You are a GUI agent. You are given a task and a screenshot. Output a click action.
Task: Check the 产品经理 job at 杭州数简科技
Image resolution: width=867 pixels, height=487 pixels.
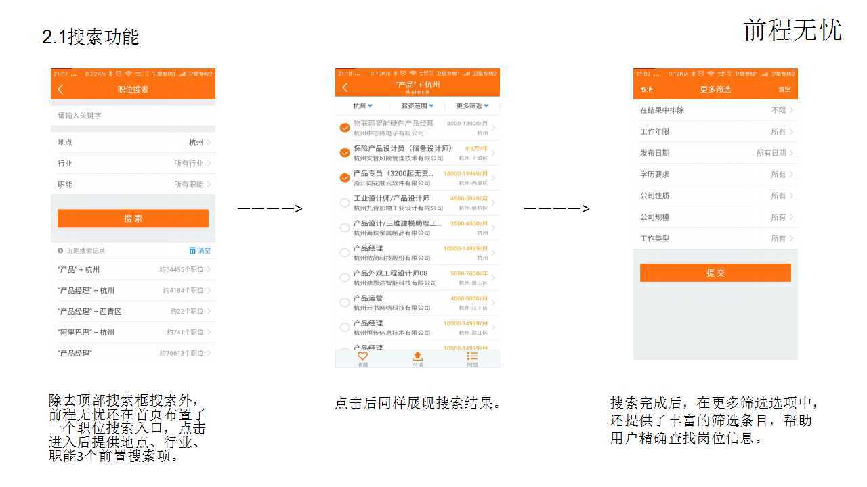pos(345,253)
